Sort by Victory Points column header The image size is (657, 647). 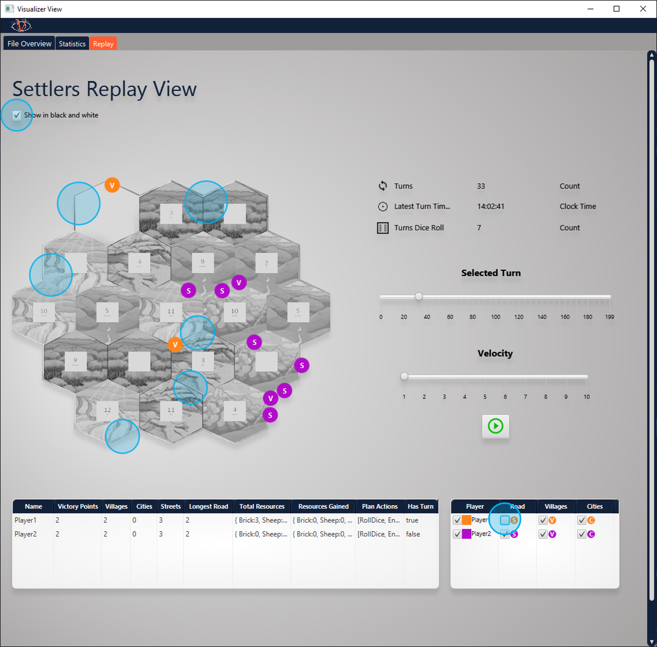(x=78, y=506)
